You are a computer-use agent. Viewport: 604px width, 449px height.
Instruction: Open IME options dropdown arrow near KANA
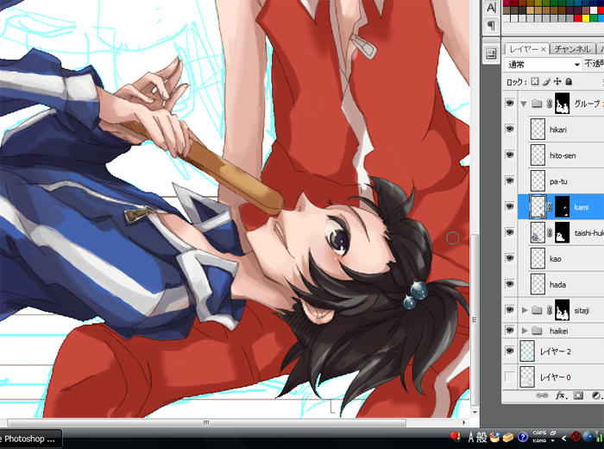553,440
